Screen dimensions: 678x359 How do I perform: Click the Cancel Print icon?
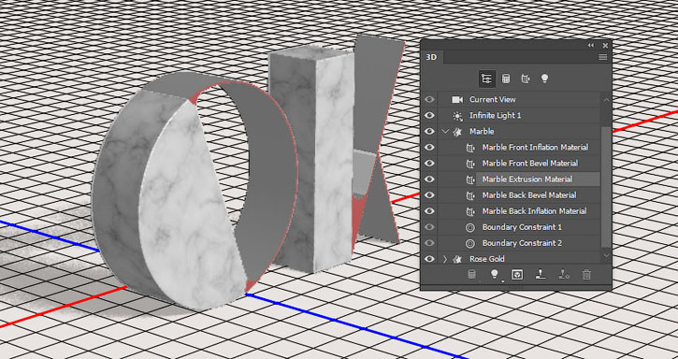[563, 274]
